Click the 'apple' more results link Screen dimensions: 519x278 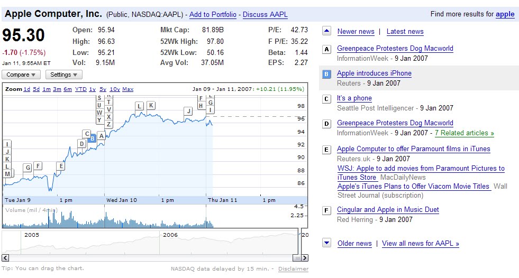pyautogui.click(x=505, y=14)
